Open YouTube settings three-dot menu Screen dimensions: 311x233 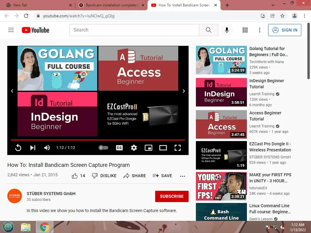coord(259,30)
